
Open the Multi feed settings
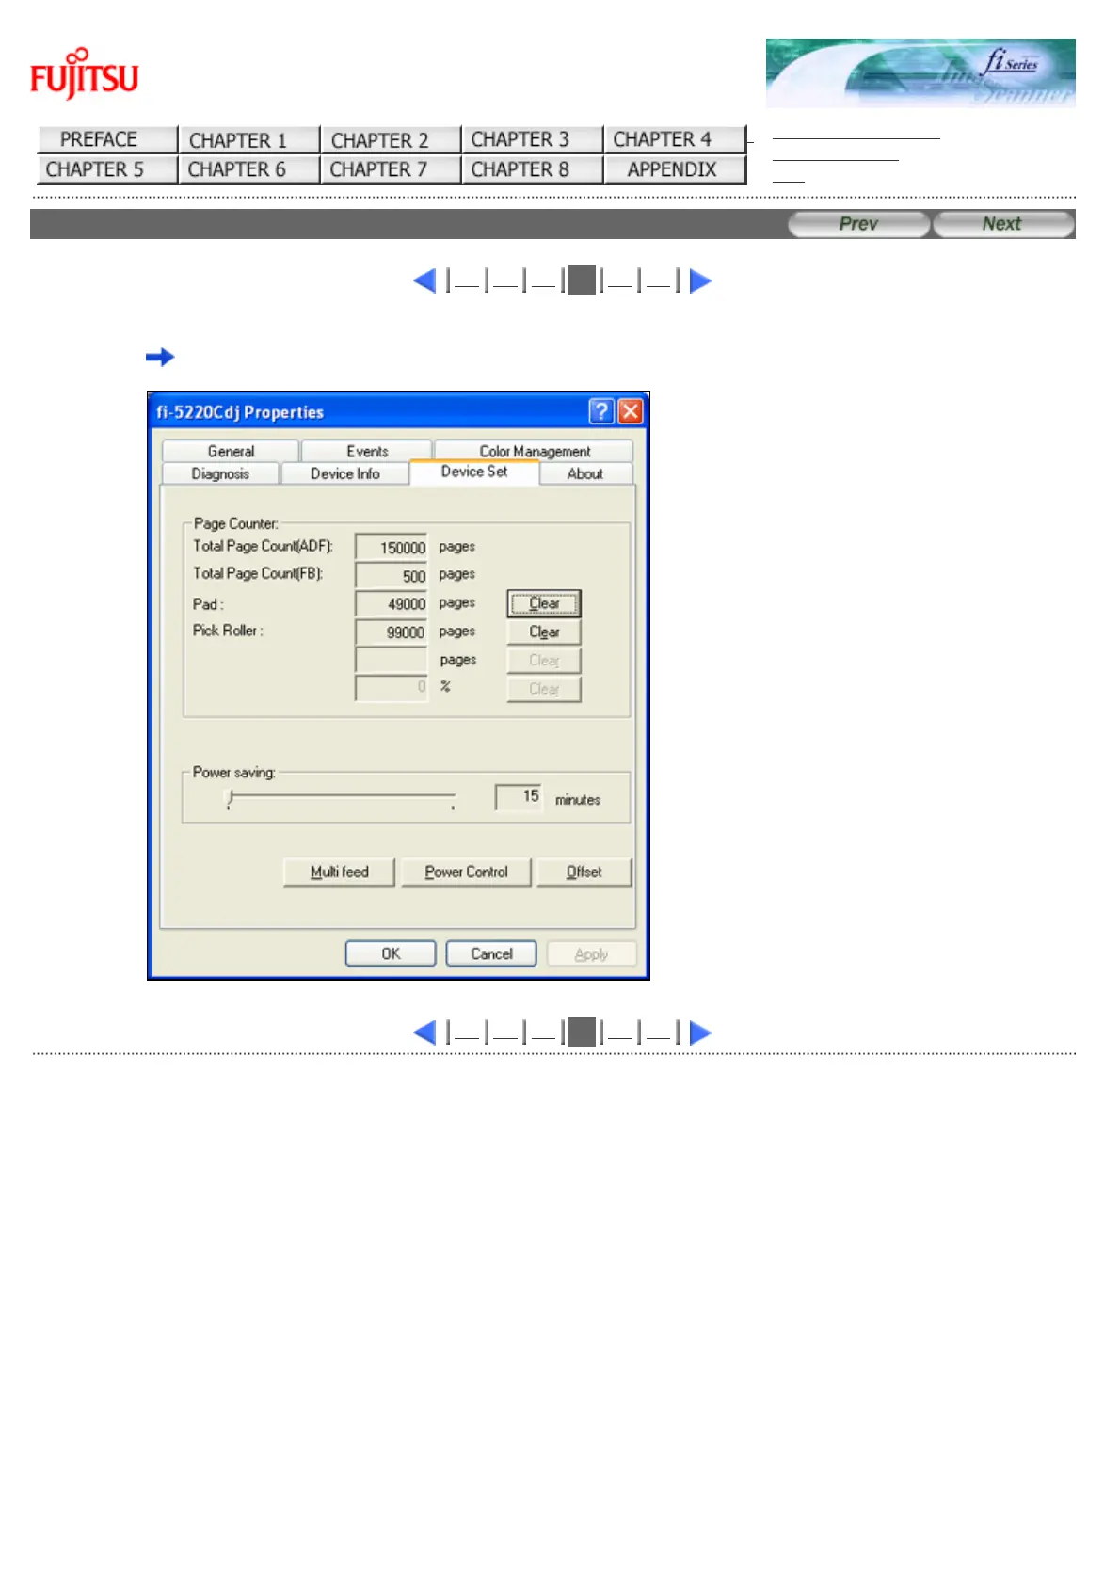tap(340, 872)
